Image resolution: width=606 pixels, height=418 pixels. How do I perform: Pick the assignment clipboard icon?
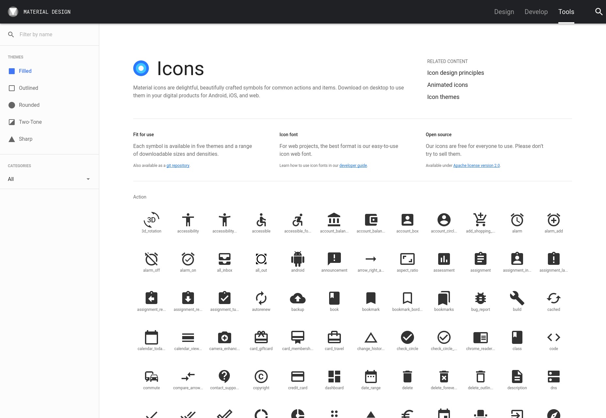coord(481,259)
